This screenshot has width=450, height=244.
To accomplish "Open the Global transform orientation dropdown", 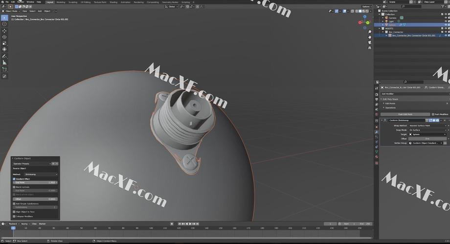I will tap(172, 6).
